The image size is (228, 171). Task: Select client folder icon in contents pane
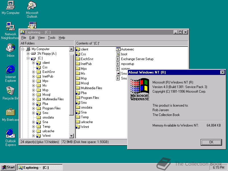point(78,49)
